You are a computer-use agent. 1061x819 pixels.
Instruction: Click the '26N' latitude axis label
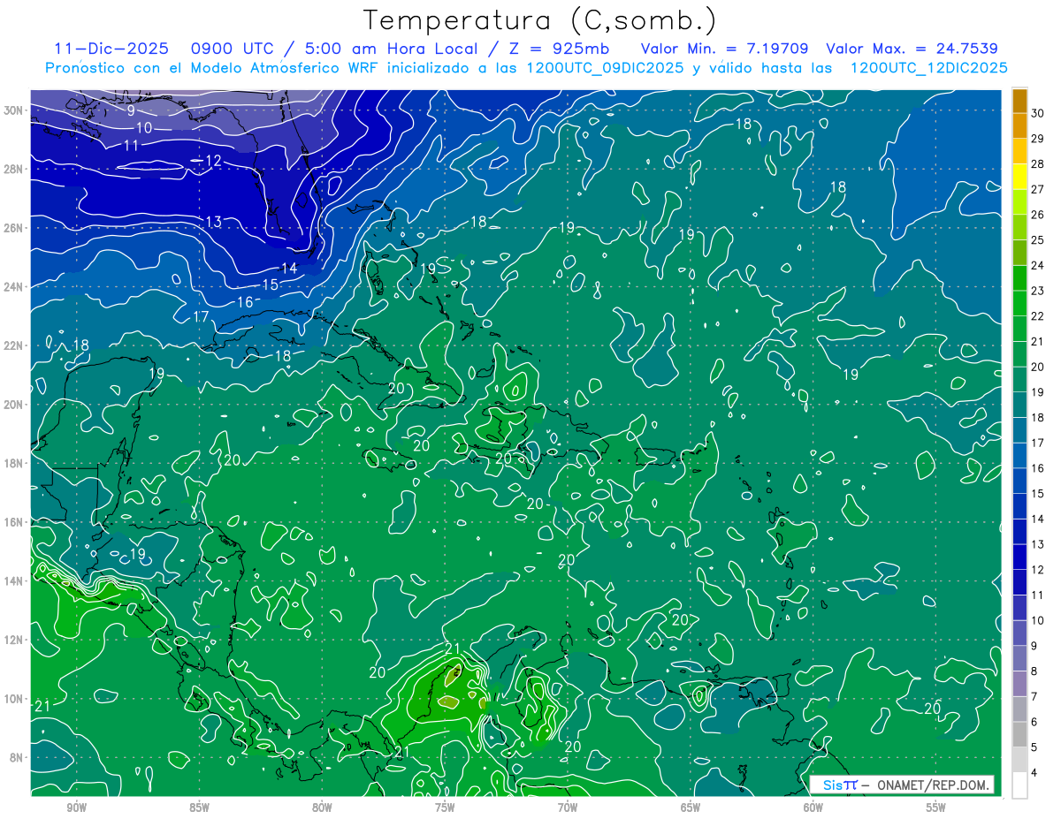pyautogui.click(x=14, y=228)
